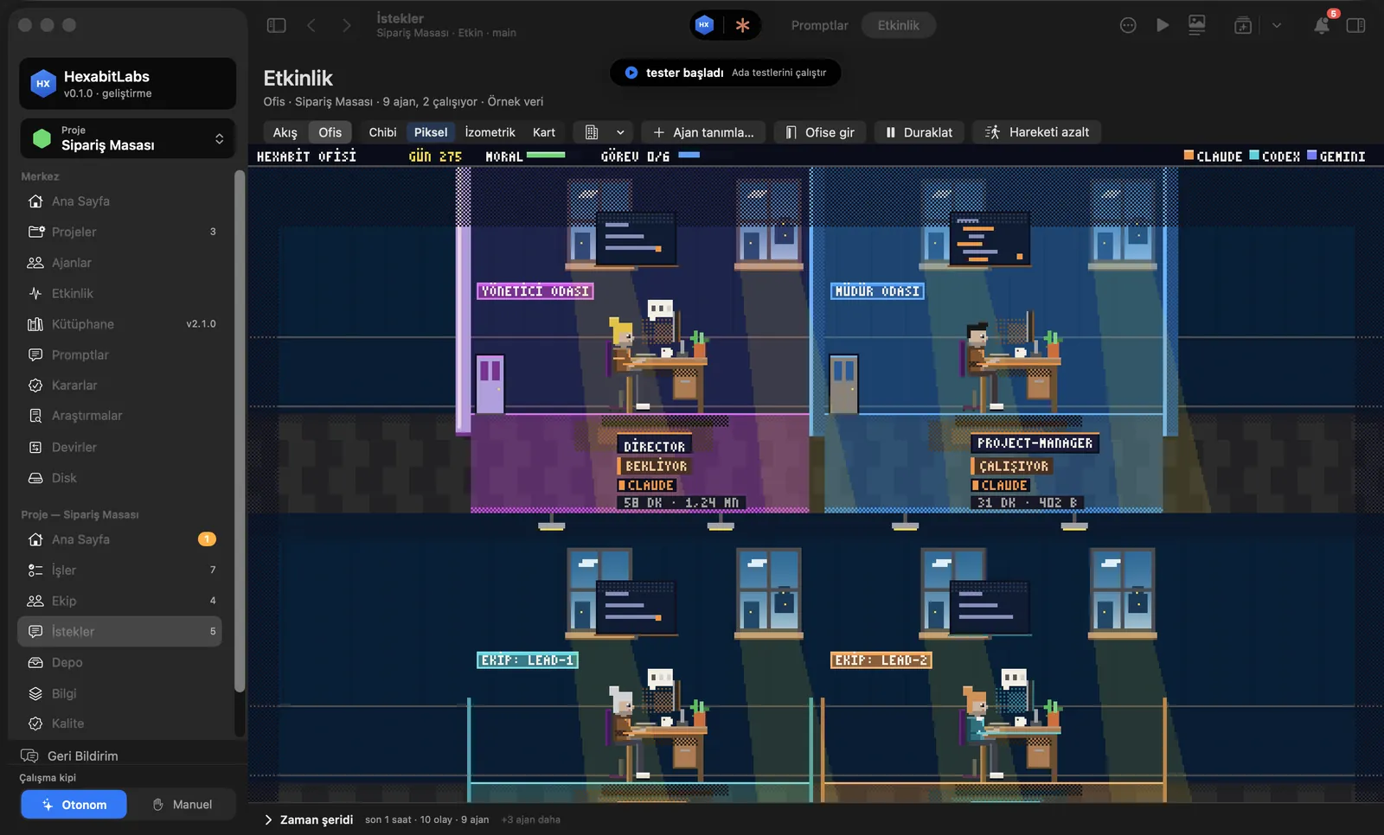The height and width of the screenshot is (835, 1384).
Task: Click the Claude orange legend swatch
Action: click(x=1189, y=156)
